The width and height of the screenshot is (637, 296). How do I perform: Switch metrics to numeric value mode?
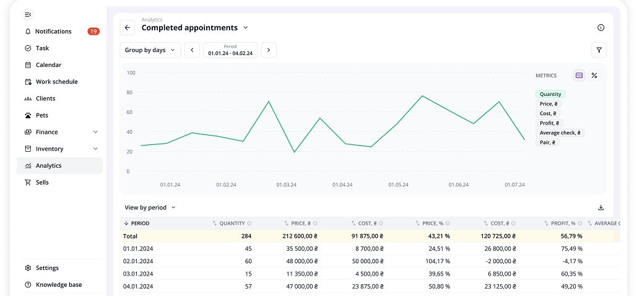579,76
